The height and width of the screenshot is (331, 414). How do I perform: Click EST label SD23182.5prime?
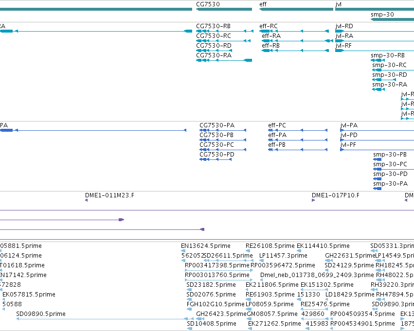tap(211, 285)
